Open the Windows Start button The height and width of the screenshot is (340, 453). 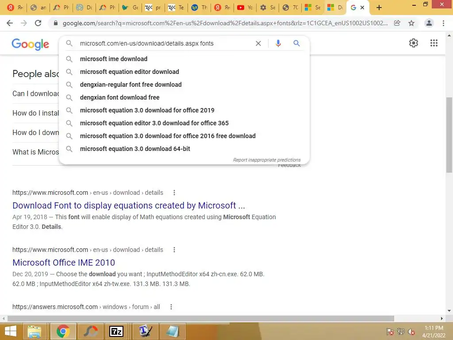(11, 331)
